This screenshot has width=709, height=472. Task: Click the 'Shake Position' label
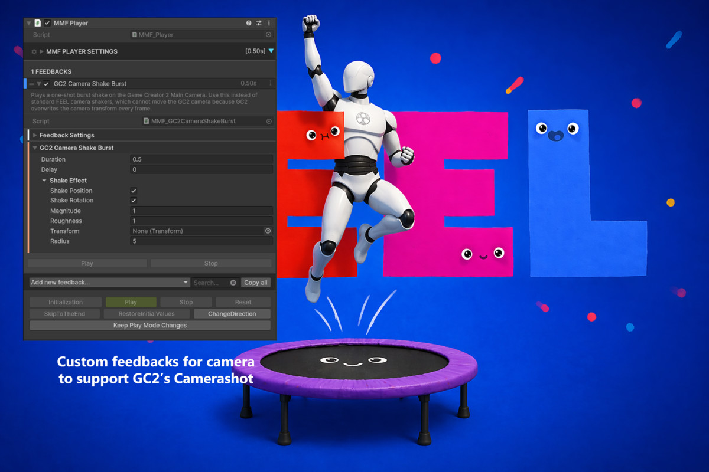pos(71,191)
